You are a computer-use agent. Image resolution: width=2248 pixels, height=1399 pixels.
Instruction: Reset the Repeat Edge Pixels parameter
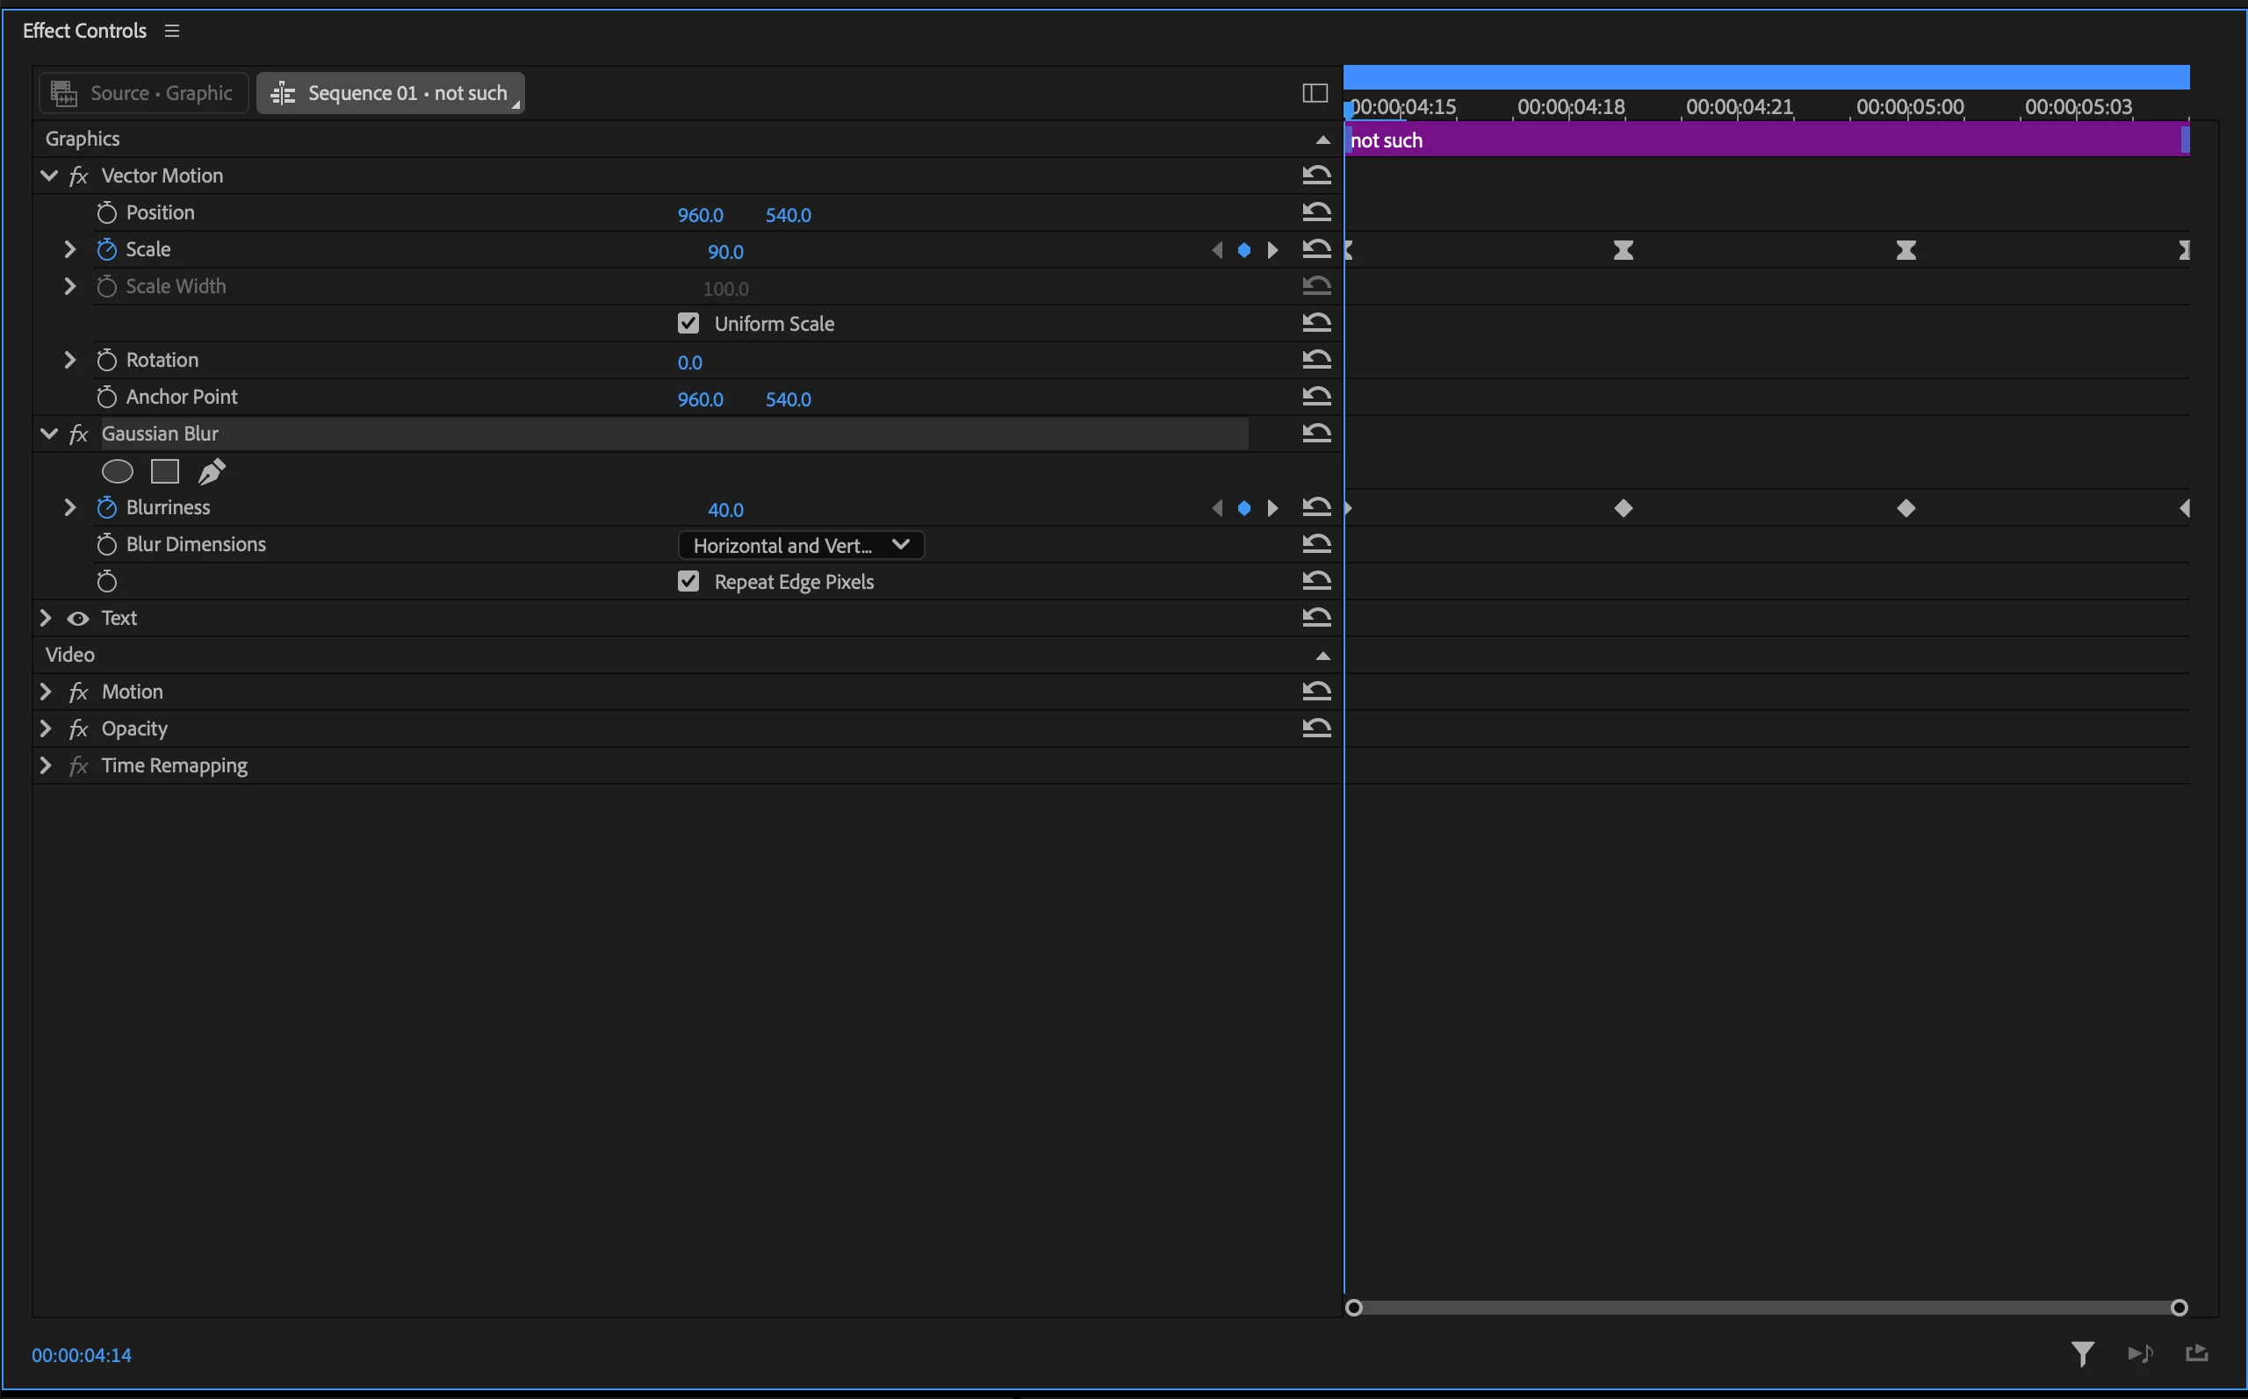pos(1316,580)
